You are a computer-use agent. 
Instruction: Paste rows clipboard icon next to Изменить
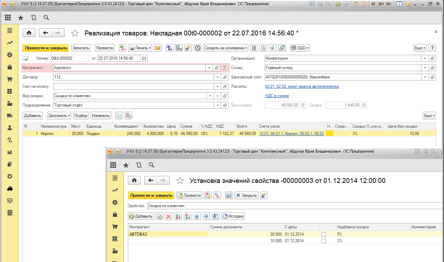tap(128, 116)
